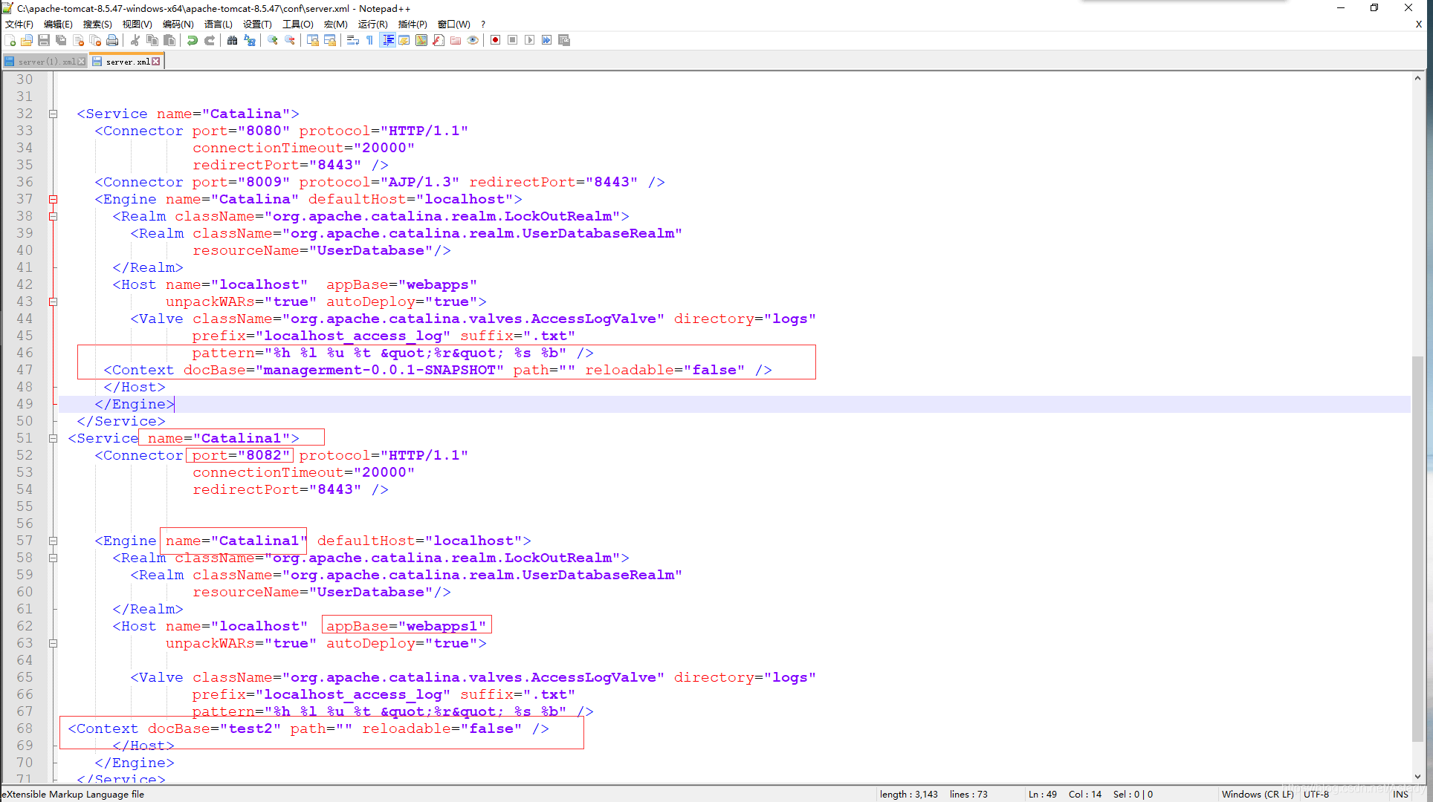Click the New file toolbar icon
This screenshot has height=802, width=1433.
point(10,40)
